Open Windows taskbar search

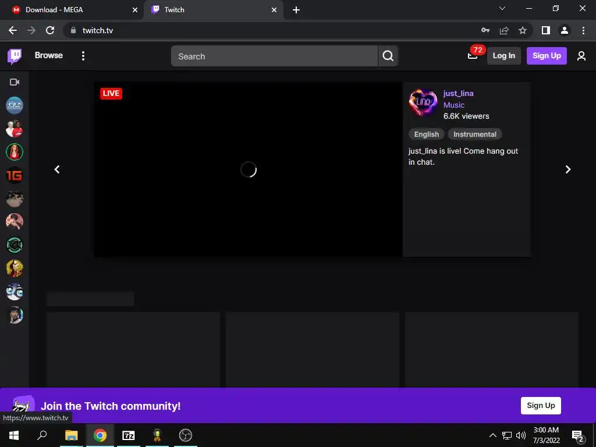coord(42,435)
